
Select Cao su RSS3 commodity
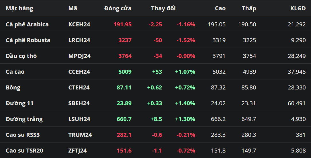coord(23,135)
